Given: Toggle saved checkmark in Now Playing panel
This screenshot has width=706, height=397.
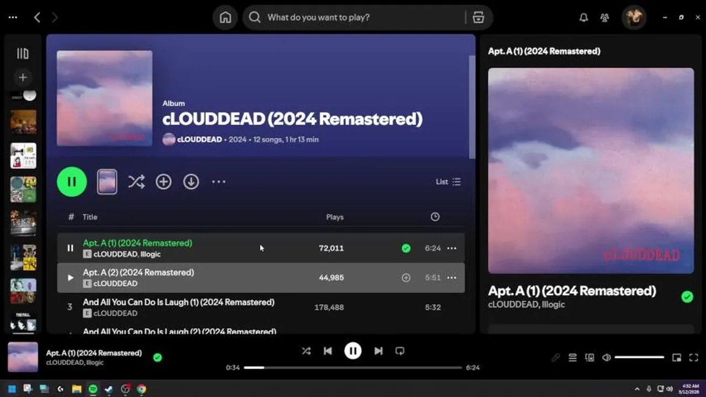Looking at the screenshot, I should point(687,297).
